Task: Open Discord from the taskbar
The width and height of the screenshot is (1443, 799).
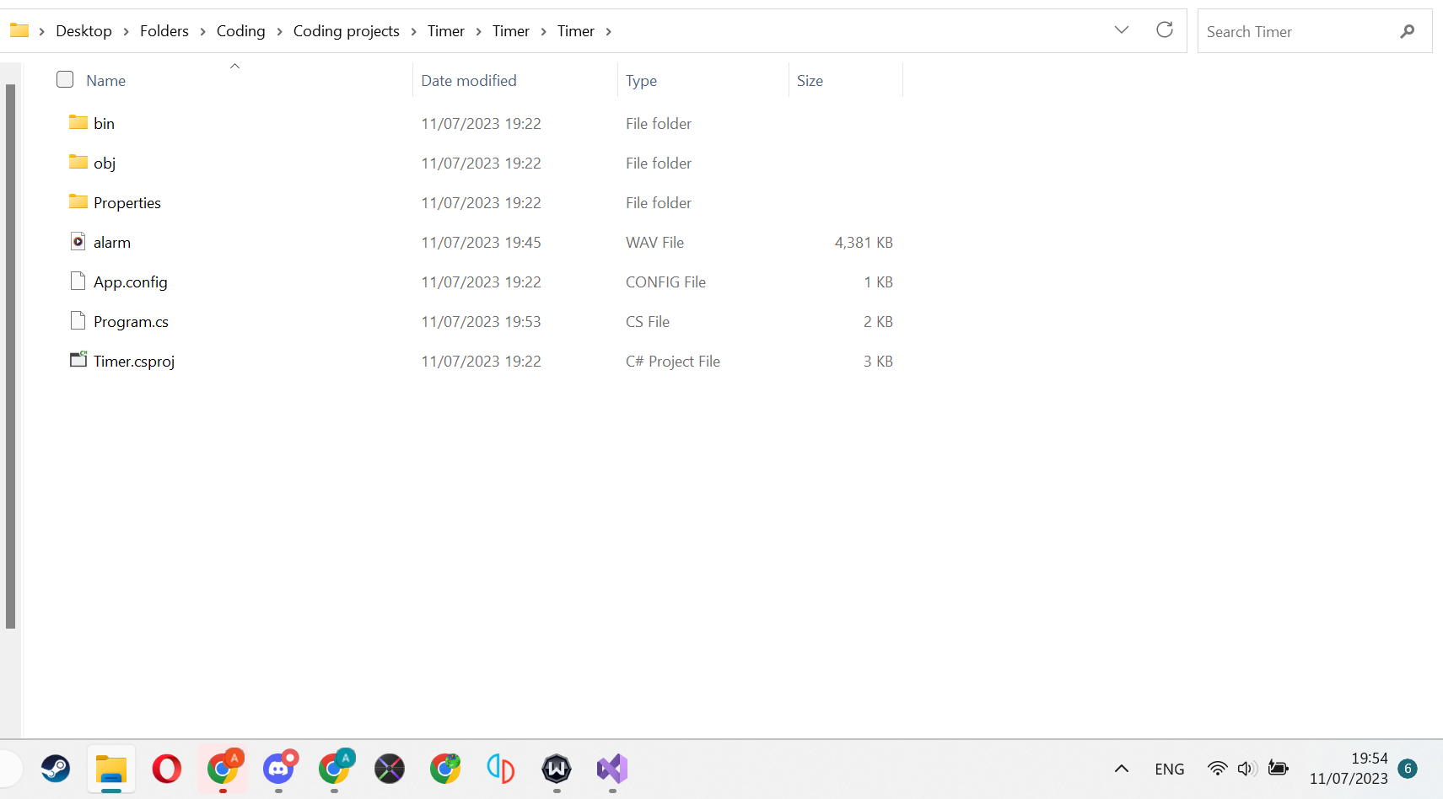Action: (278, 768)
